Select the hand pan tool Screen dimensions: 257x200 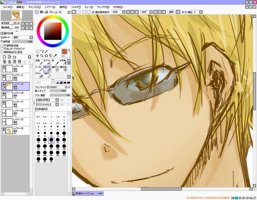click(x=51, y=56)
